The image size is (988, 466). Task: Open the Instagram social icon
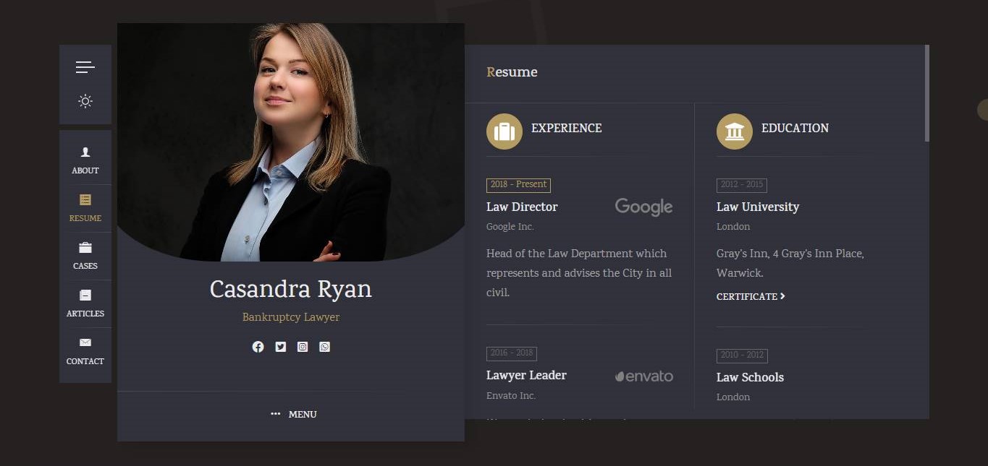(303, 347)
